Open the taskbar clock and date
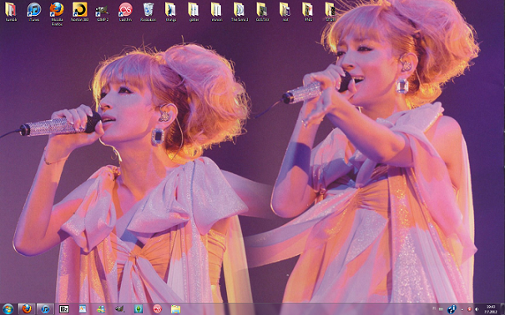 (490, 309)
